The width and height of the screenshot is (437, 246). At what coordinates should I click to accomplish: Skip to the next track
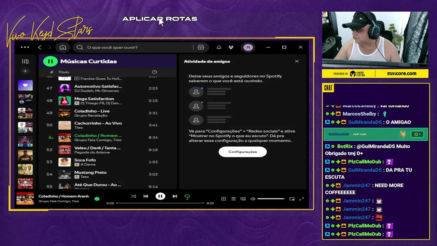(175, 196)
